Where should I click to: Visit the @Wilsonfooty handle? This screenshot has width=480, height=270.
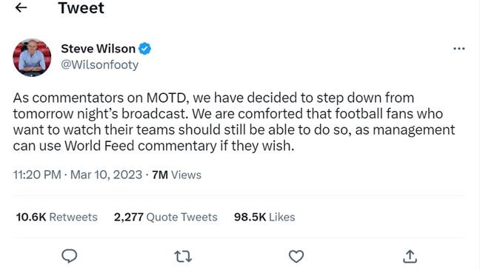(99, 65)
